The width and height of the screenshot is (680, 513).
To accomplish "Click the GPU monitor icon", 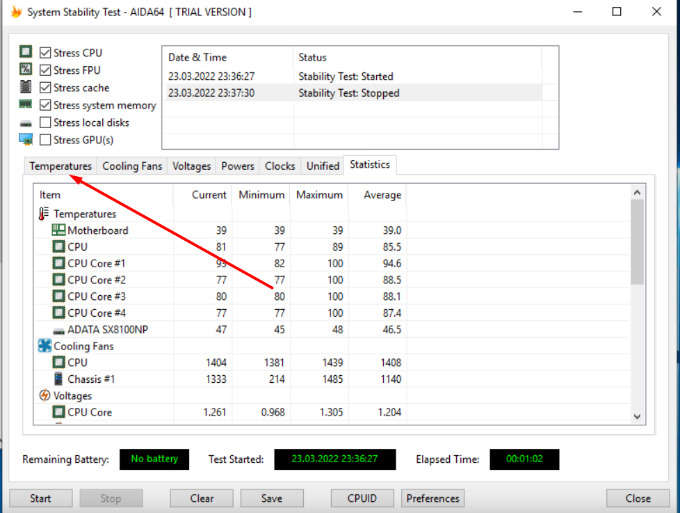I will point(26,139).
